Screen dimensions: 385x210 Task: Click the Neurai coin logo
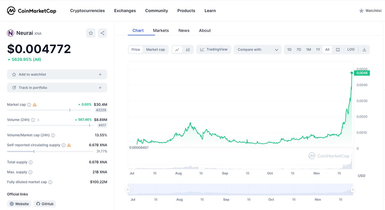(11, 33)
